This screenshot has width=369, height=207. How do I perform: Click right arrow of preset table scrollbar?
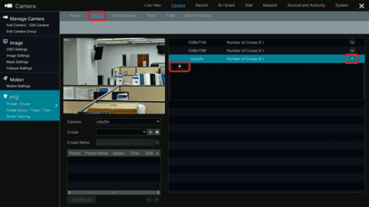point(158,193)
